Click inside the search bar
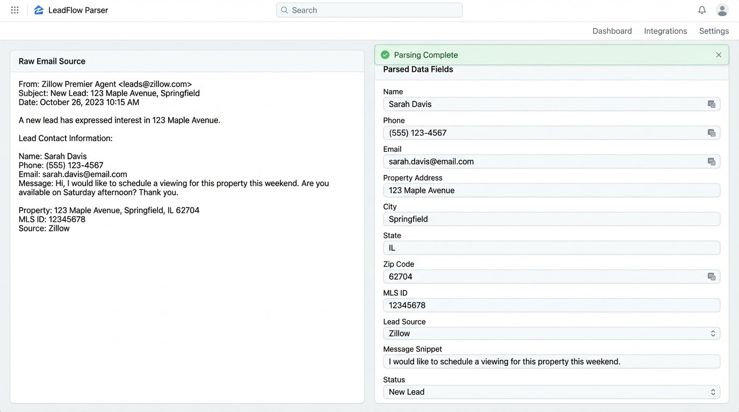 369,10
